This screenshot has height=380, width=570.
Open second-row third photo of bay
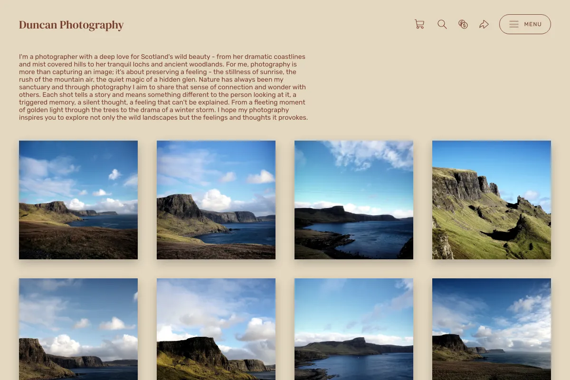(x=354, y=329)
